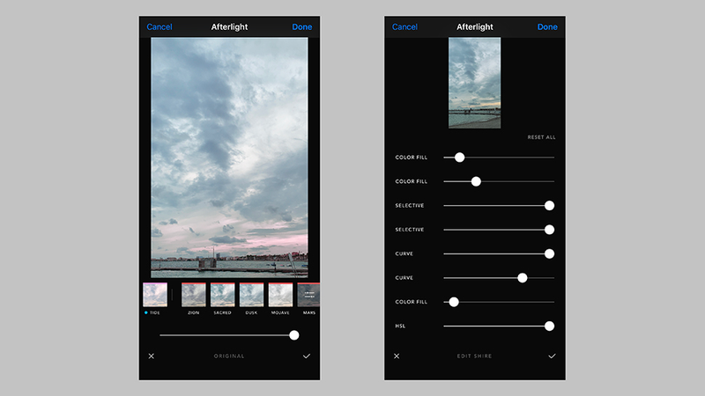Click the lower Selective slider knob
Viewport: 705px width, 396px height.
tap(549, 230)
